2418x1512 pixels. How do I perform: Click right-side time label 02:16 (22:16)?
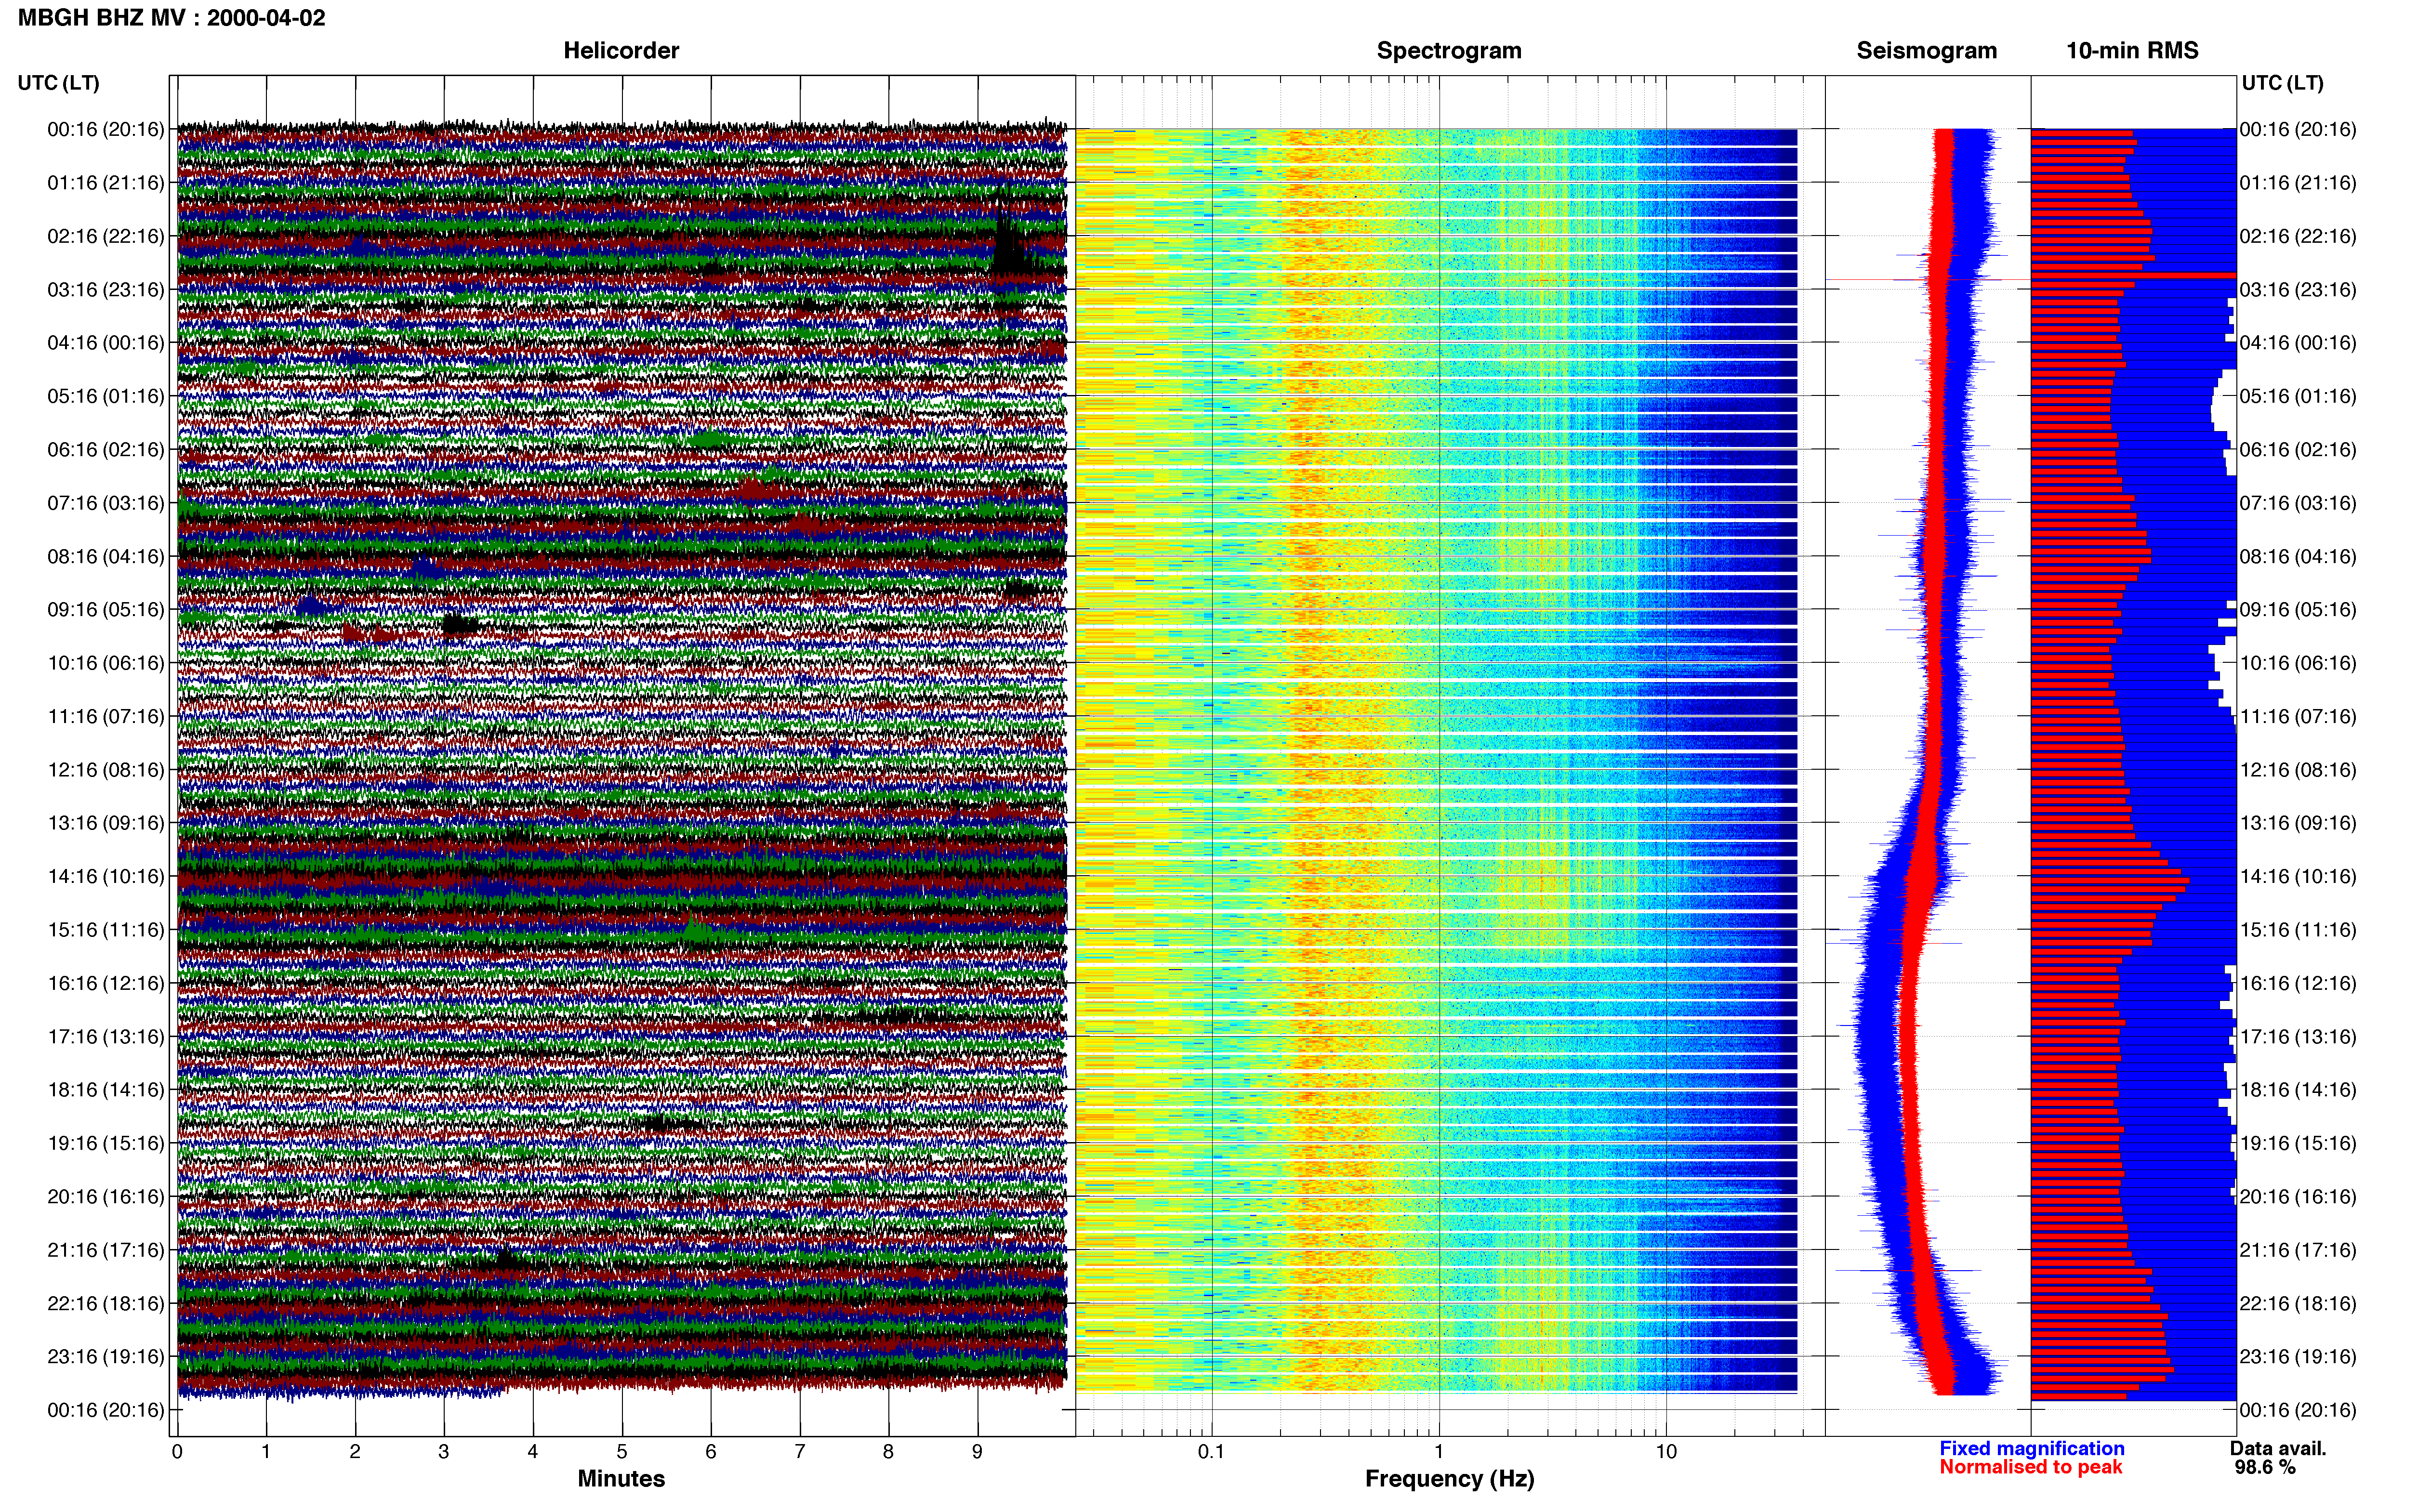click(x=2298, y=236)
